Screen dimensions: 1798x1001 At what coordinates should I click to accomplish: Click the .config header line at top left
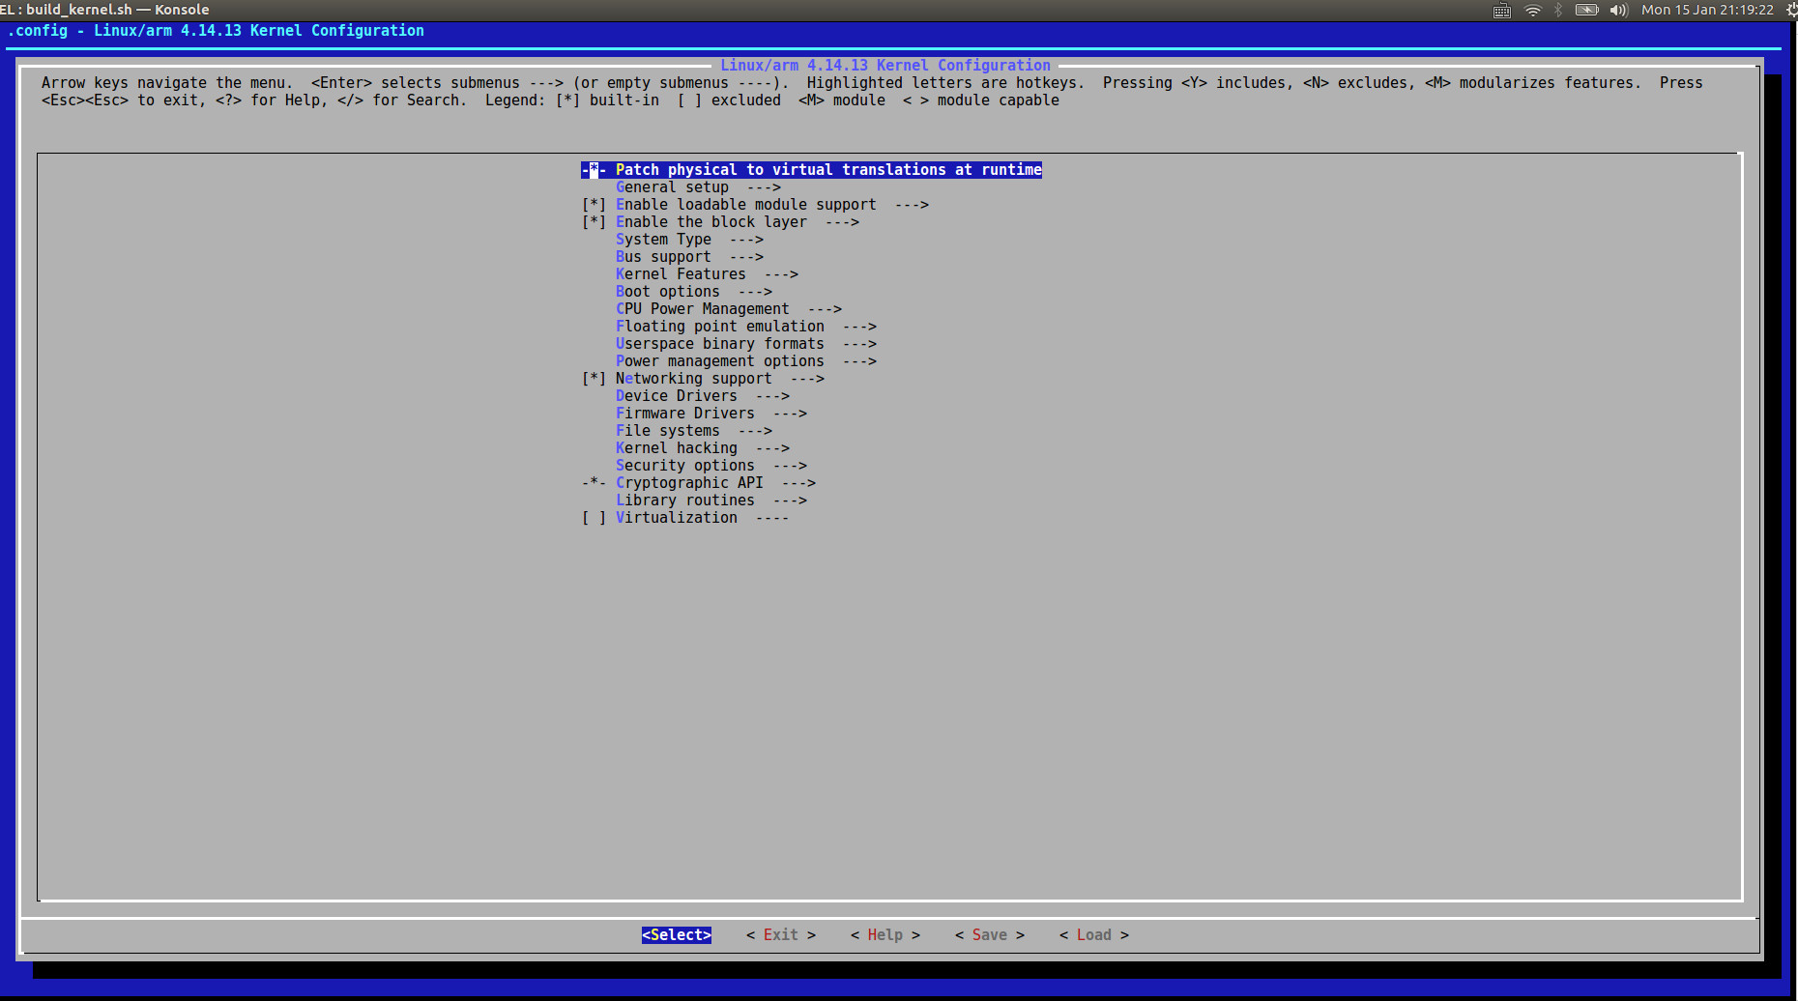(216, 31)
